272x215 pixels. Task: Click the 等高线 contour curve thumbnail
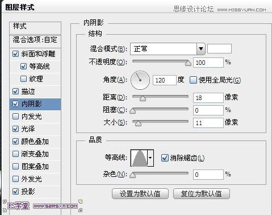tap(139, 158)
